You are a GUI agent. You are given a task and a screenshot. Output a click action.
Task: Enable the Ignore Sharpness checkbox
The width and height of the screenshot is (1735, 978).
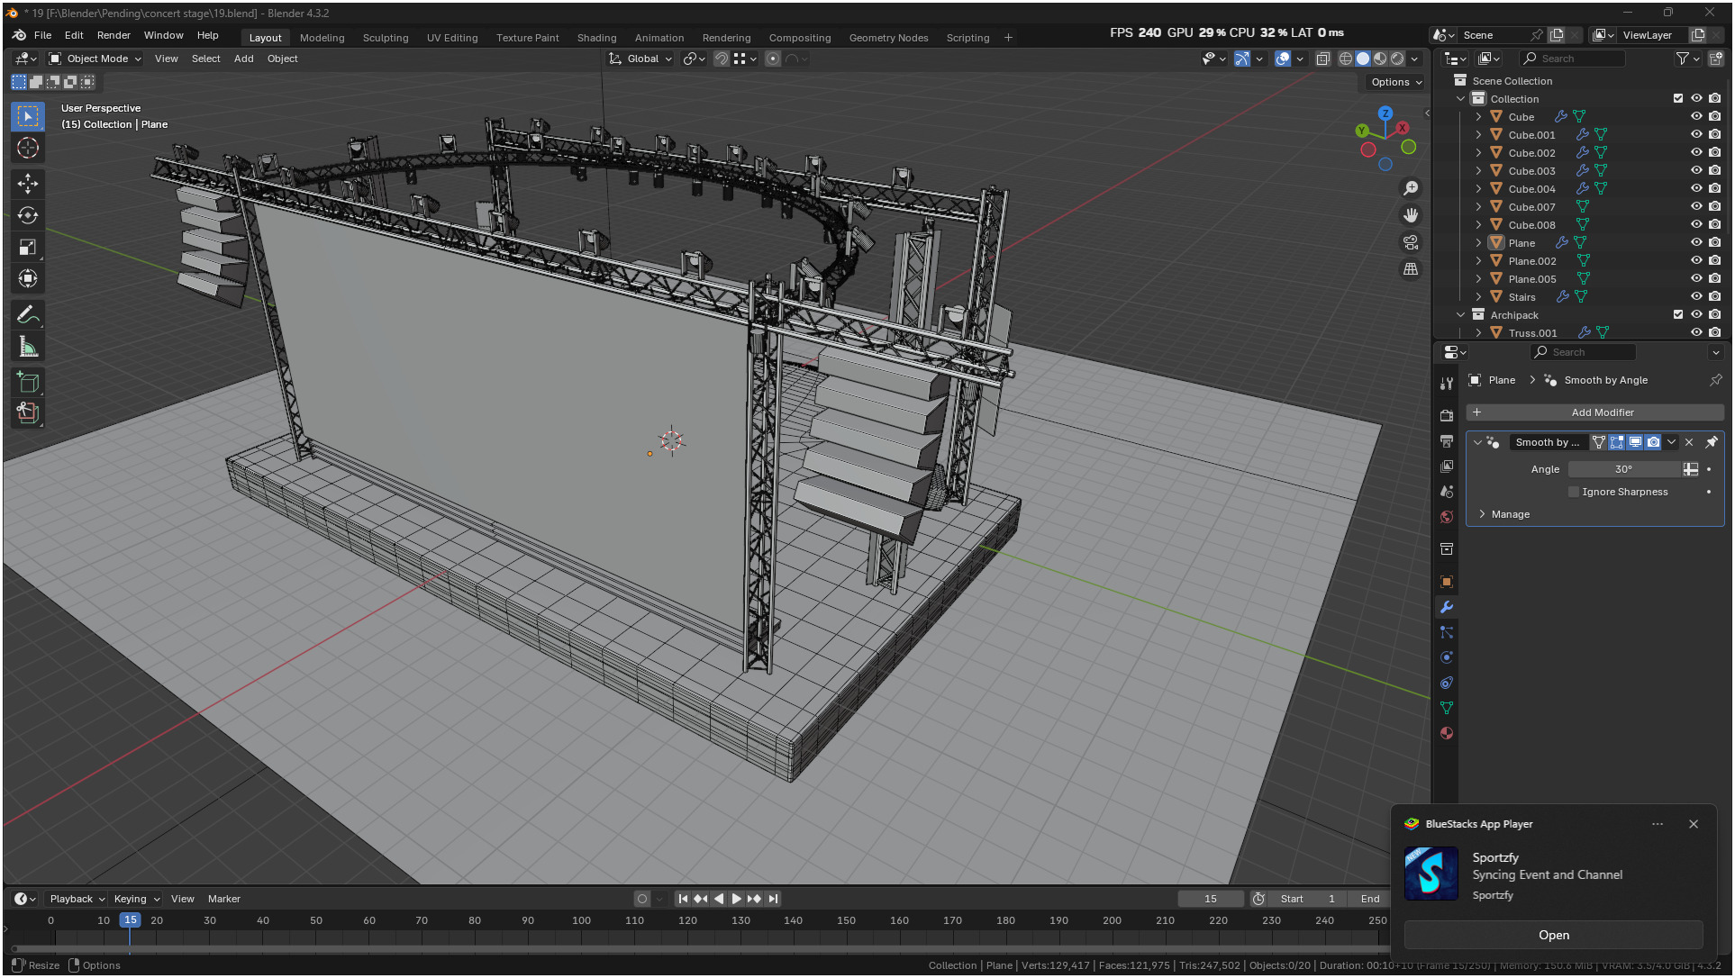1574,492
